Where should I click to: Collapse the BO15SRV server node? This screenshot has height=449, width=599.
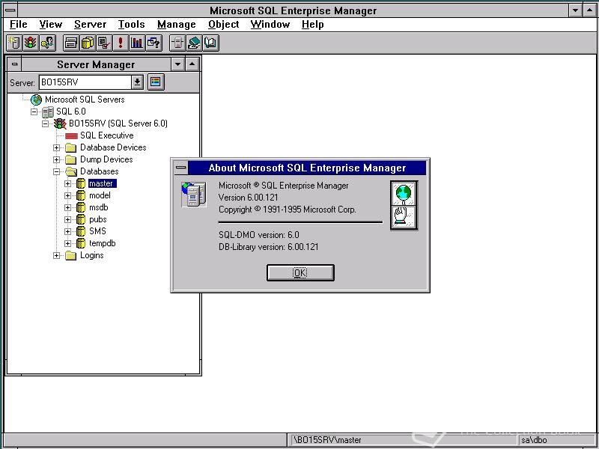(x=46, y=123)
